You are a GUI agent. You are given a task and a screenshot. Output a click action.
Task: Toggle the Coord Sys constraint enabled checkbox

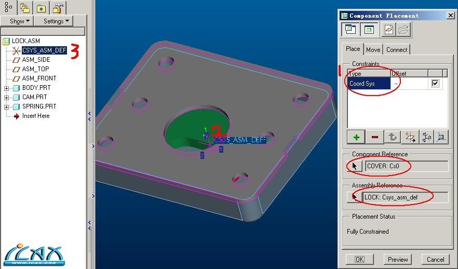[435, 83]
